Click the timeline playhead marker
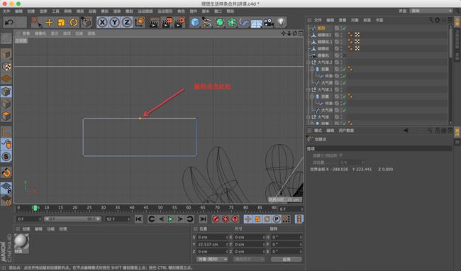The image size is (461, 271). pos(35,208)
